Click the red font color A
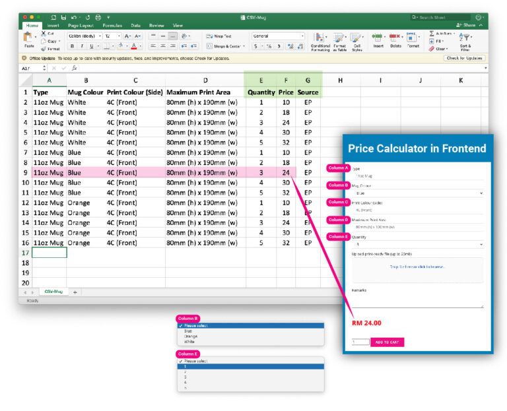This screenshot has width=507, height=411. click(134, 46)
